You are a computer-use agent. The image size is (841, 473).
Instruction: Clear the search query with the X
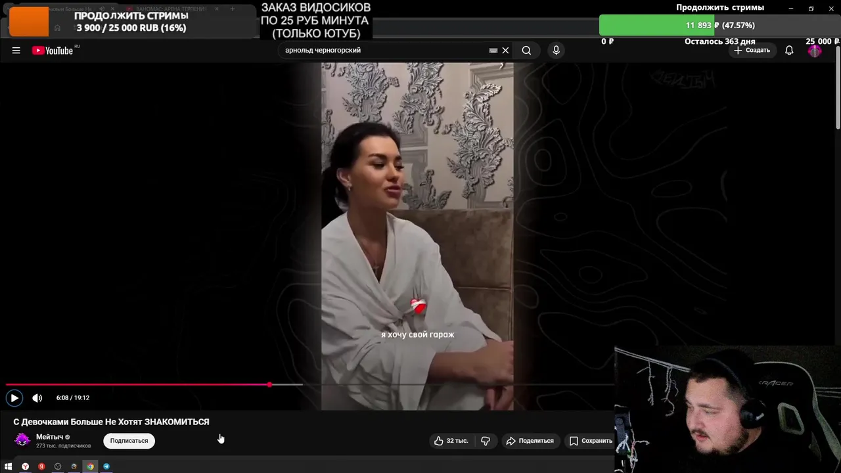point(505,51)
